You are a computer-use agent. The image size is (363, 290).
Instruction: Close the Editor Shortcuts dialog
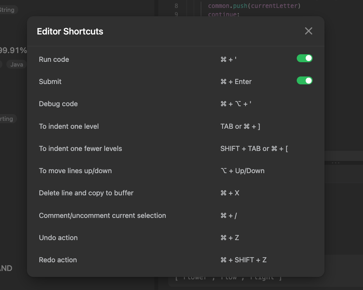point(308,31)
